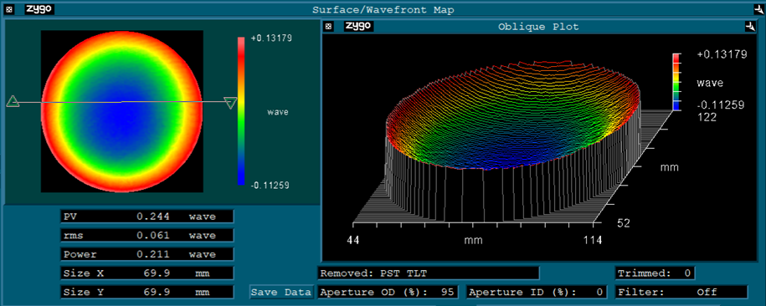Select the PV result box
The height and width of the screenshot is (306, 766).
click(147, 217)
